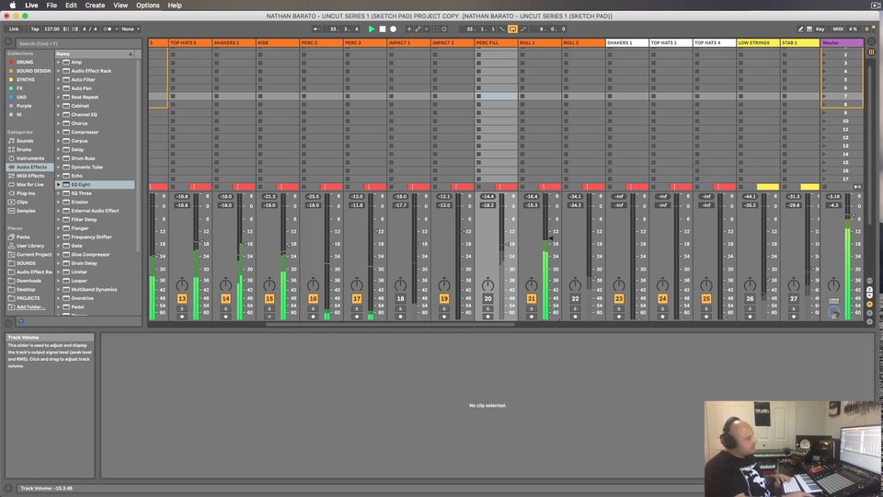Viewport: 883px width, 497px height.
Task: Select the Clips category
Action: tap(22, 202)
